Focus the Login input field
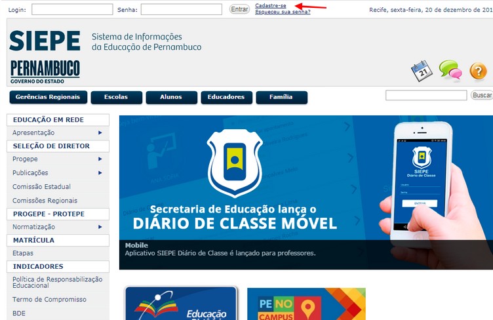Viewport: 493px width, 320px height. pos(72,9)
